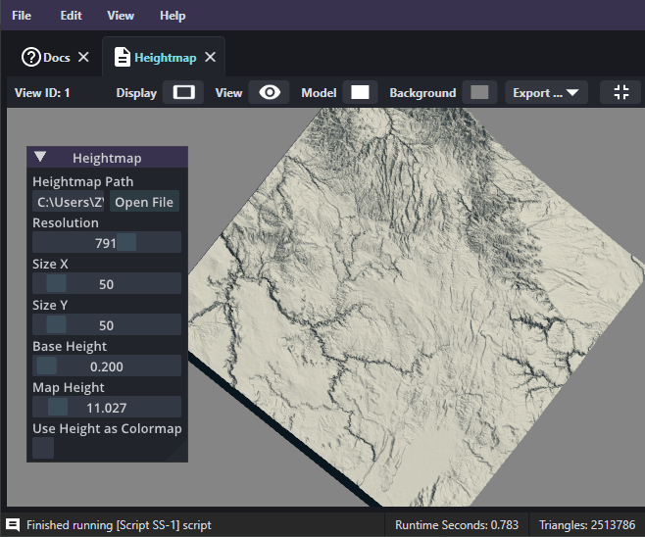Click the 'Triangles: 2513786' status entry
645x537 pixels.
[587, 525]
